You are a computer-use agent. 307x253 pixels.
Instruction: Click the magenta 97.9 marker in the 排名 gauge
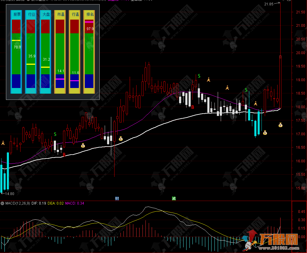[x=89, y=22]
